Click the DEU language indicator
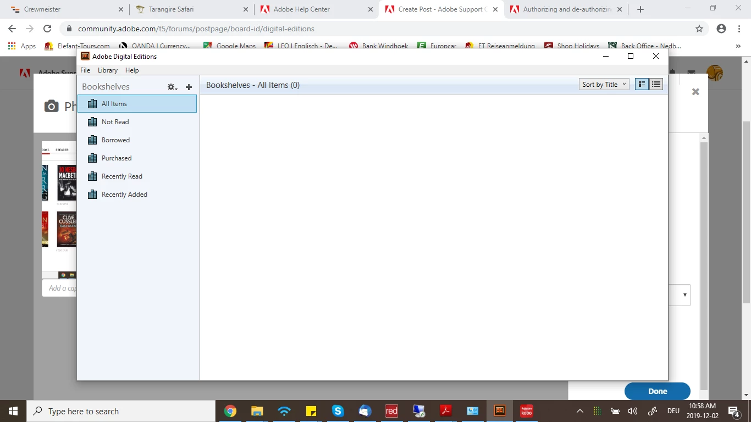Screen dimensions: 751x422 (673, 411)
